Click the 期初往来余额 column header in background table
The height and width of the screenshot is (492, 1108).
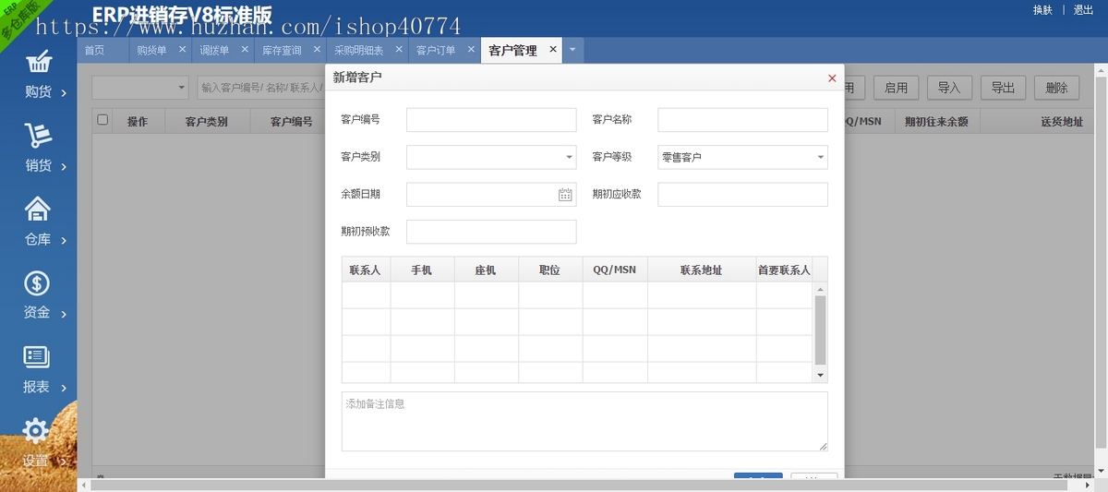pos(937,121)
